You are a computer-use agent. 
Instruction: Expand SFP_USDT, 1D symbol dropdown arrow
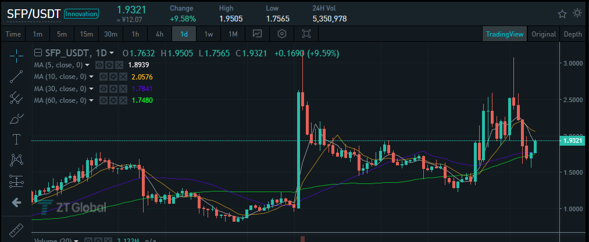(112, 53)
